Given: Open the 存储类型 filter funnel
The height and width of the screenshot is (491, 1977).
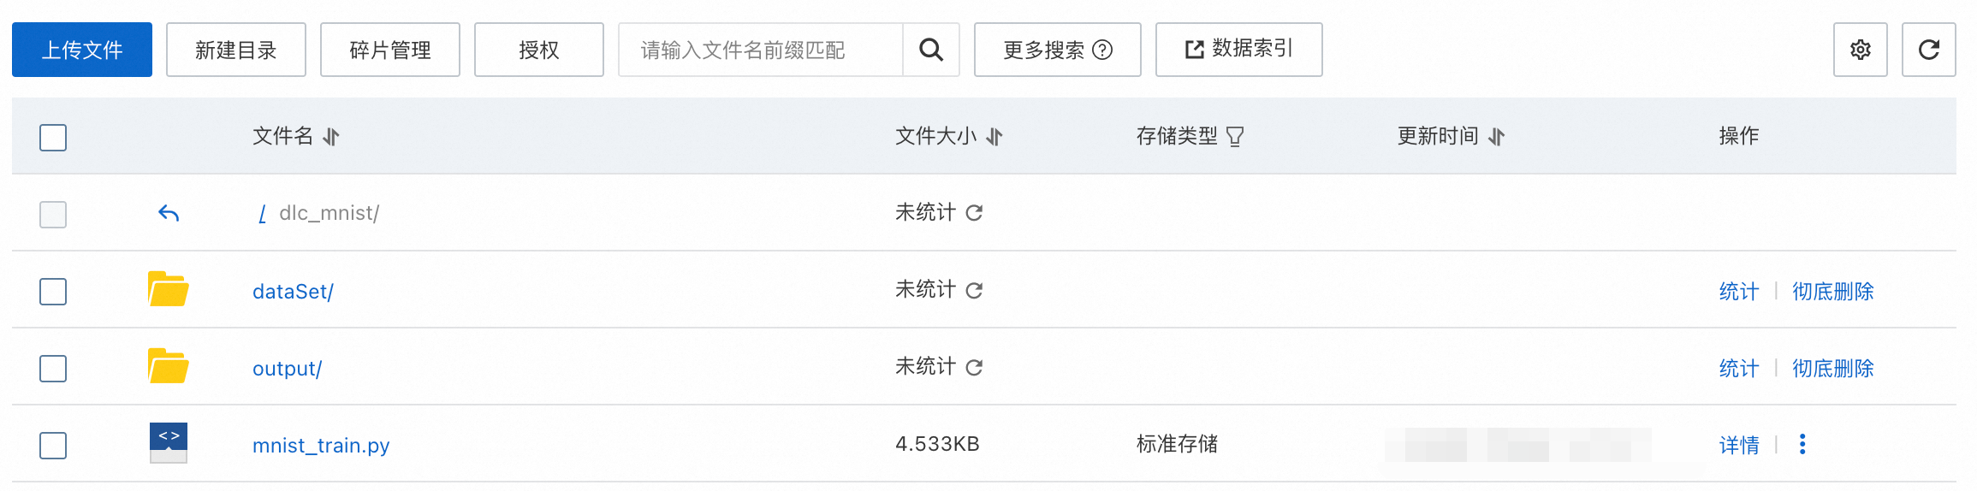Looking at the screenshot, I should [x=1235, y=136].
